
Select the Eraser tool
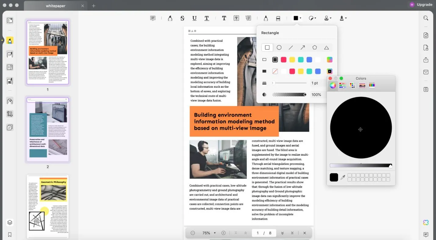[x=278, y=18]
